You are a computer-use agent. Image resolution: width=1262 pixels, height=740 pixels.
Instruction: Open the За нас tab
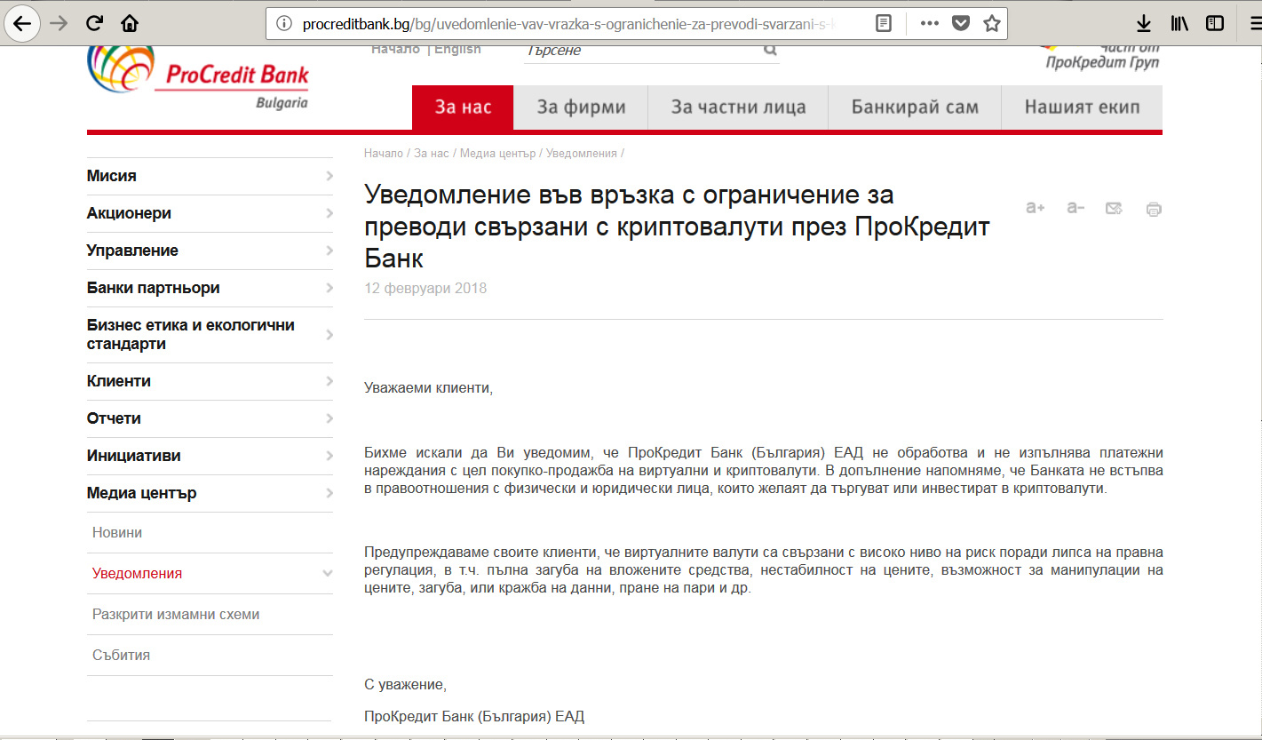click(464, 107)
